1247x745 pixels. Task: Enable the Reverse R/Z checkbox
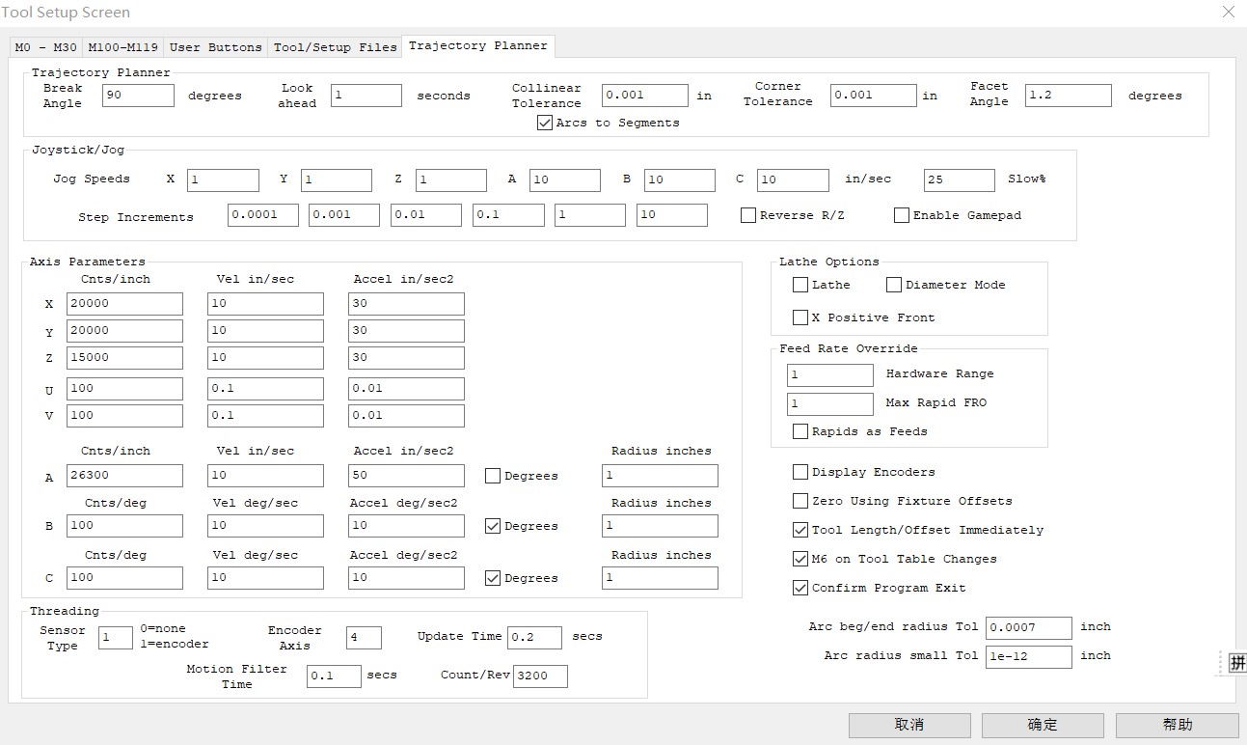(x=748, y=215)
